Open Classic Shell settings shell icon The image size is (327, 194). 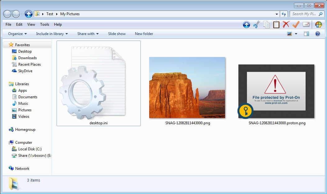319,25
